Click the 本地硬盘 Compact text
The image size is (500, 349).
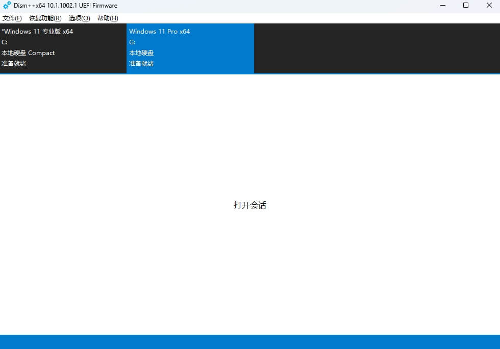[28, 53]
